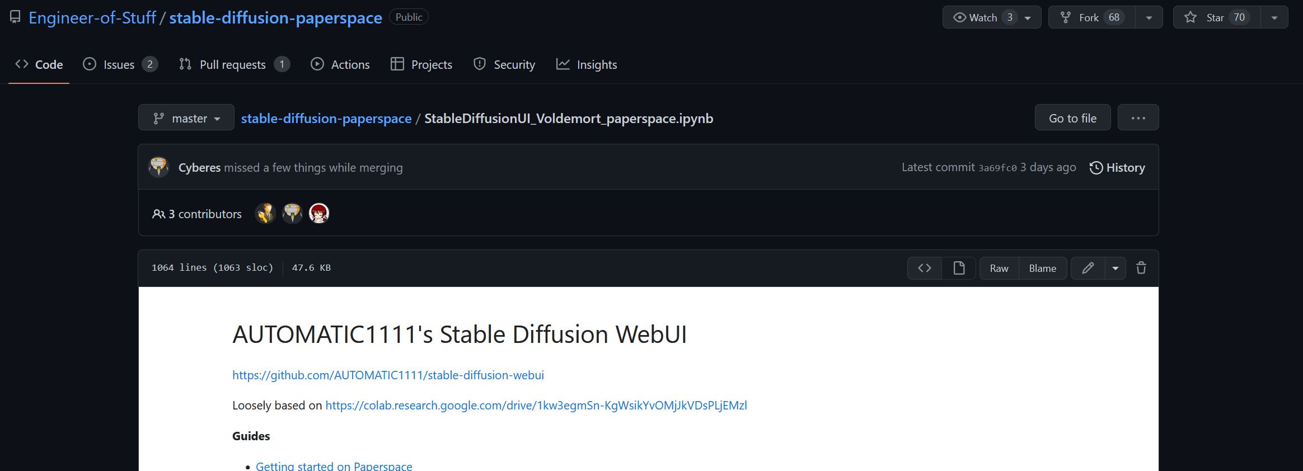Screen dimensions: 1303x471
Task: Click the star count 70
Action: point(1239,17)
